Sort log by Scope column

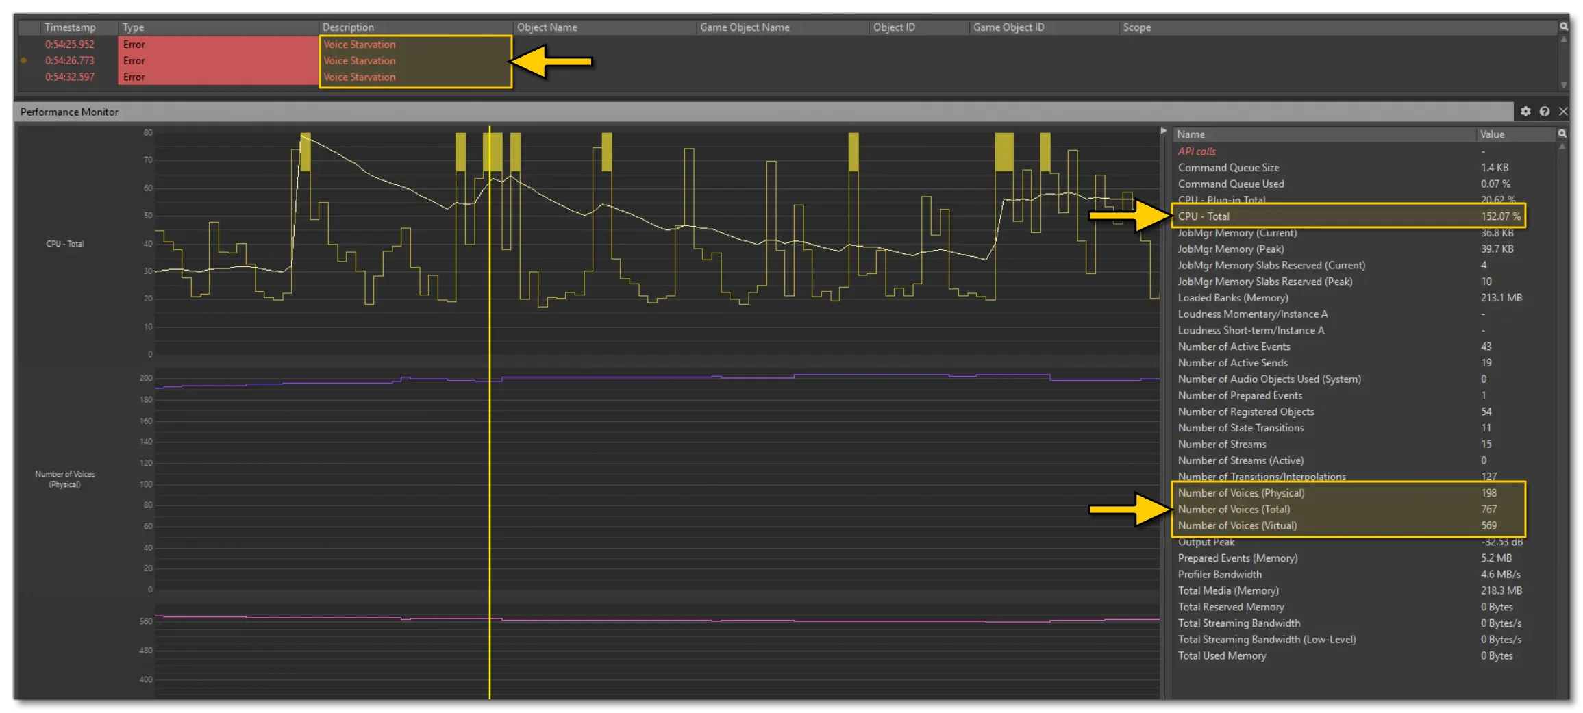click(1337, 27)
